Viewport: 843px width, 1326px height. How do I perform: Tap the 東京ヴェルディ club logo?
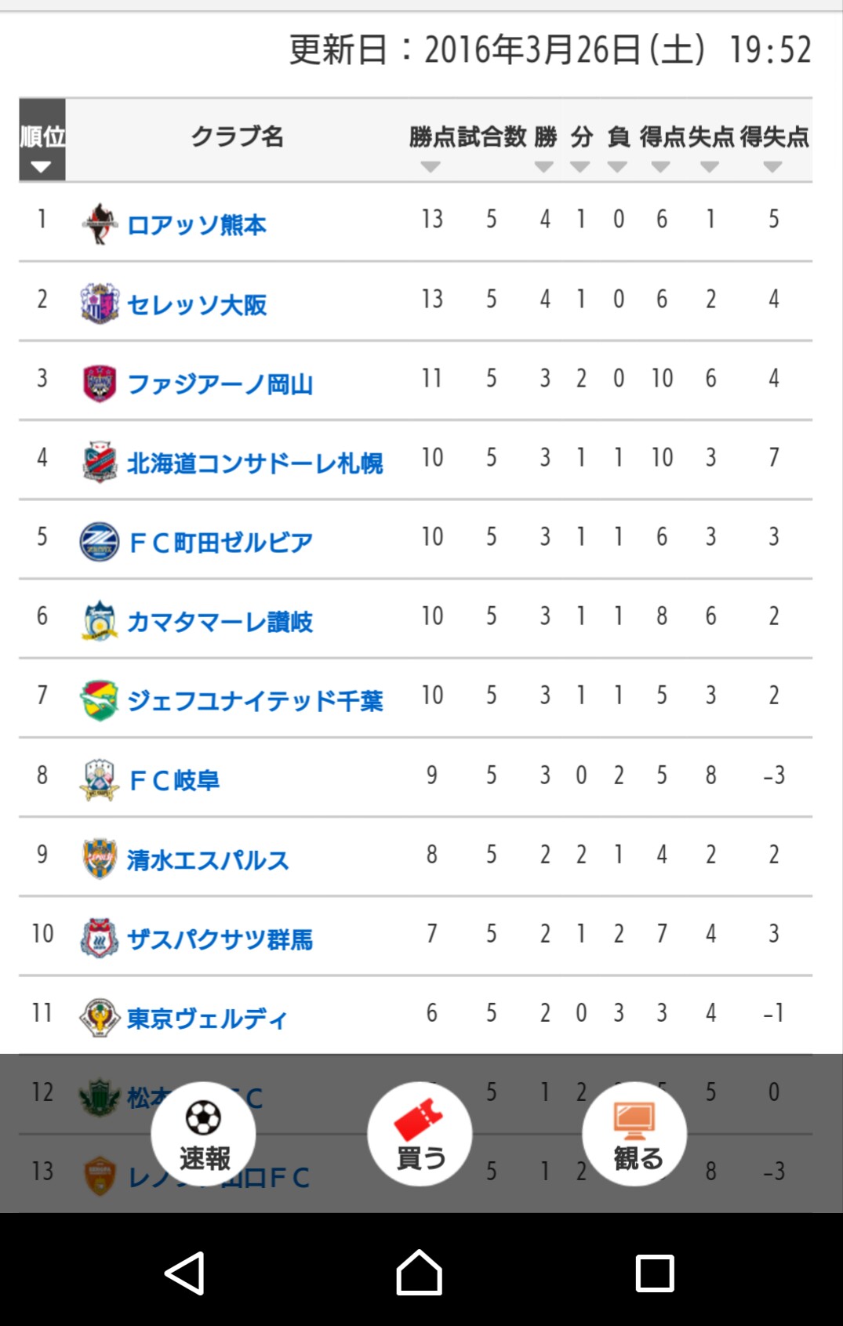[x=100, y=1017]
